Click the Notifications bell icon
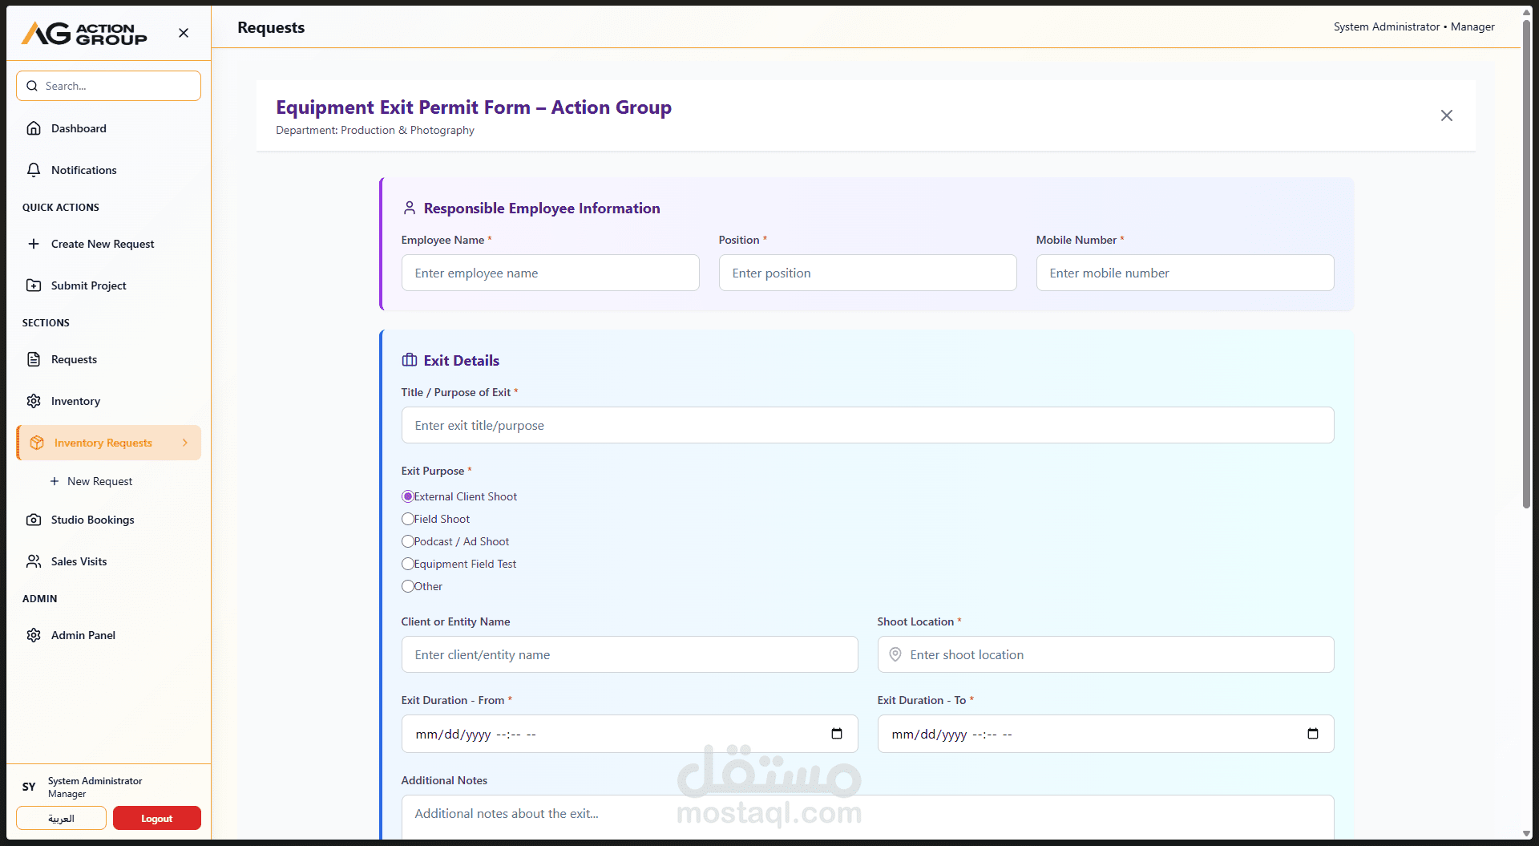1539x846 pixels. tap(34, 170)
